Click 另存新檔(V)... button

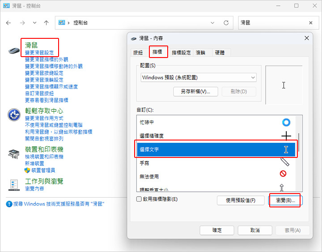pos(195,91)
